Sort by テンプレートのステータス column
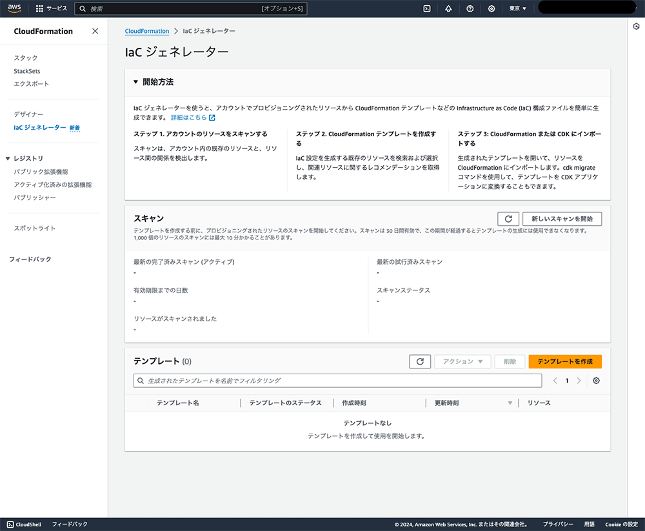Image resolution: width=645 pixels, height=531 pixels. [286, 403]
